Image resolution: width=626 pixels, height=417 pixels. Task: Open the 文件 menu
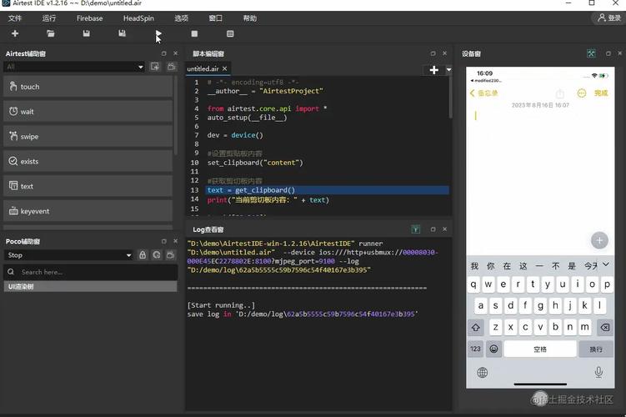pyautogui.click(x=15, y=18)
